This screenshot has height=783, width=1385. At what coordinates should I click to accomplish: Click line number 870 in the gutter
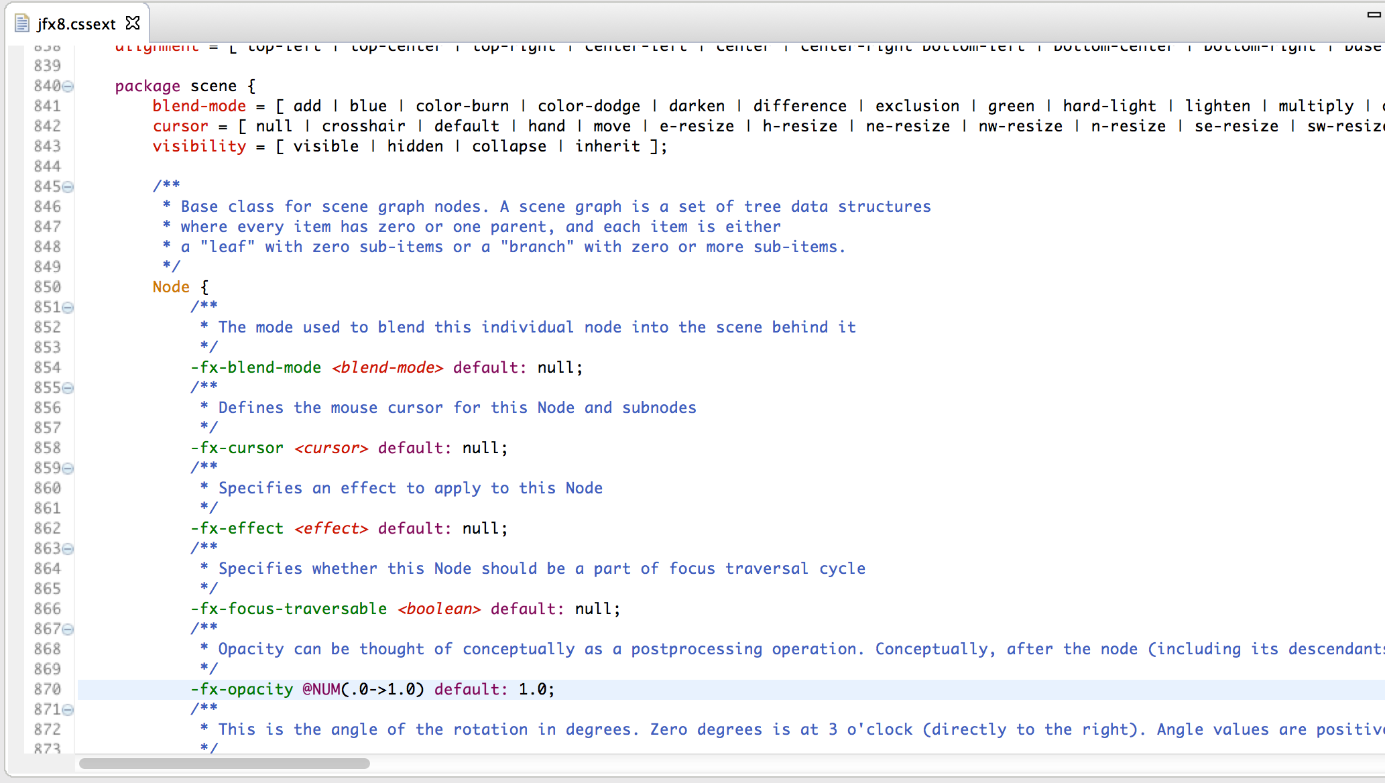click(x=47, y=689)
